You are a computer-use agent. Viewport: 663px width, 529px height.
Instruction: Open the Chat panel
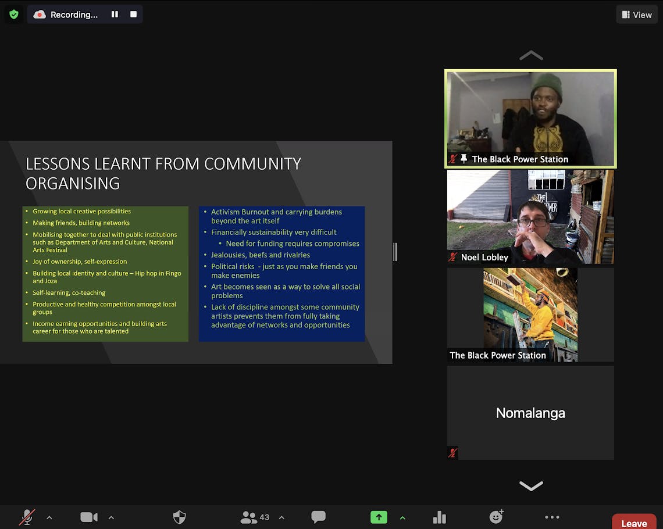318,517
